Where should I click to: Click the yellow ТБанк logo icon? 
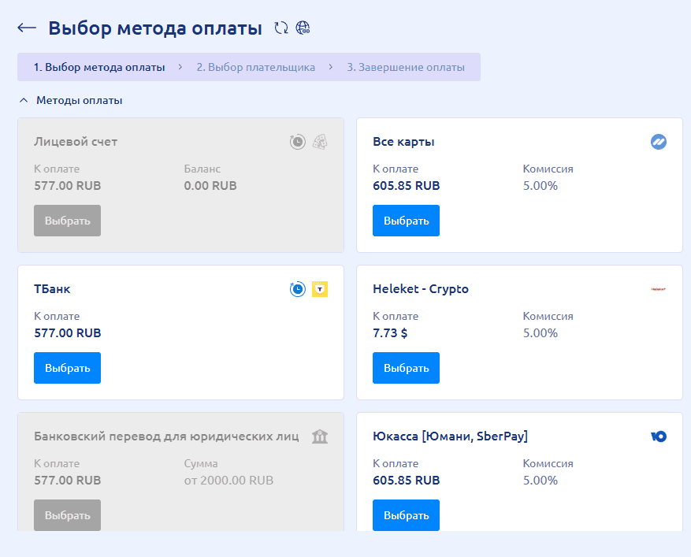tap(319, 289)
